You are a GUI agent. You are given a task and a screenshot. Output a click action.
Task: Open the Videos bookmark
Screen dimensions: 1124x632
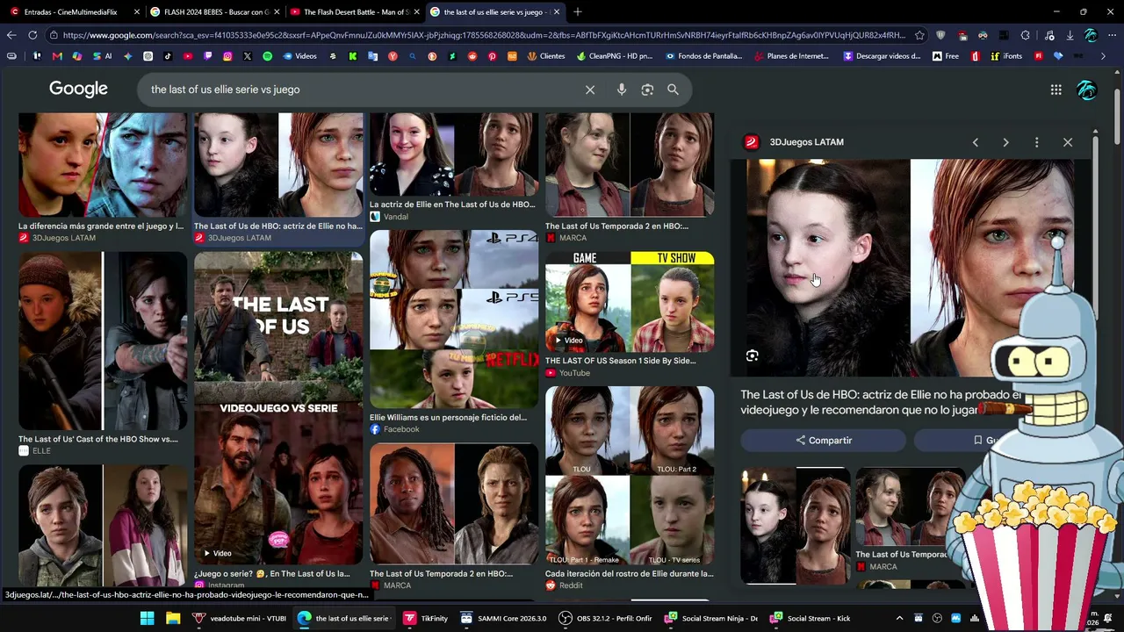tap(299, 56)
